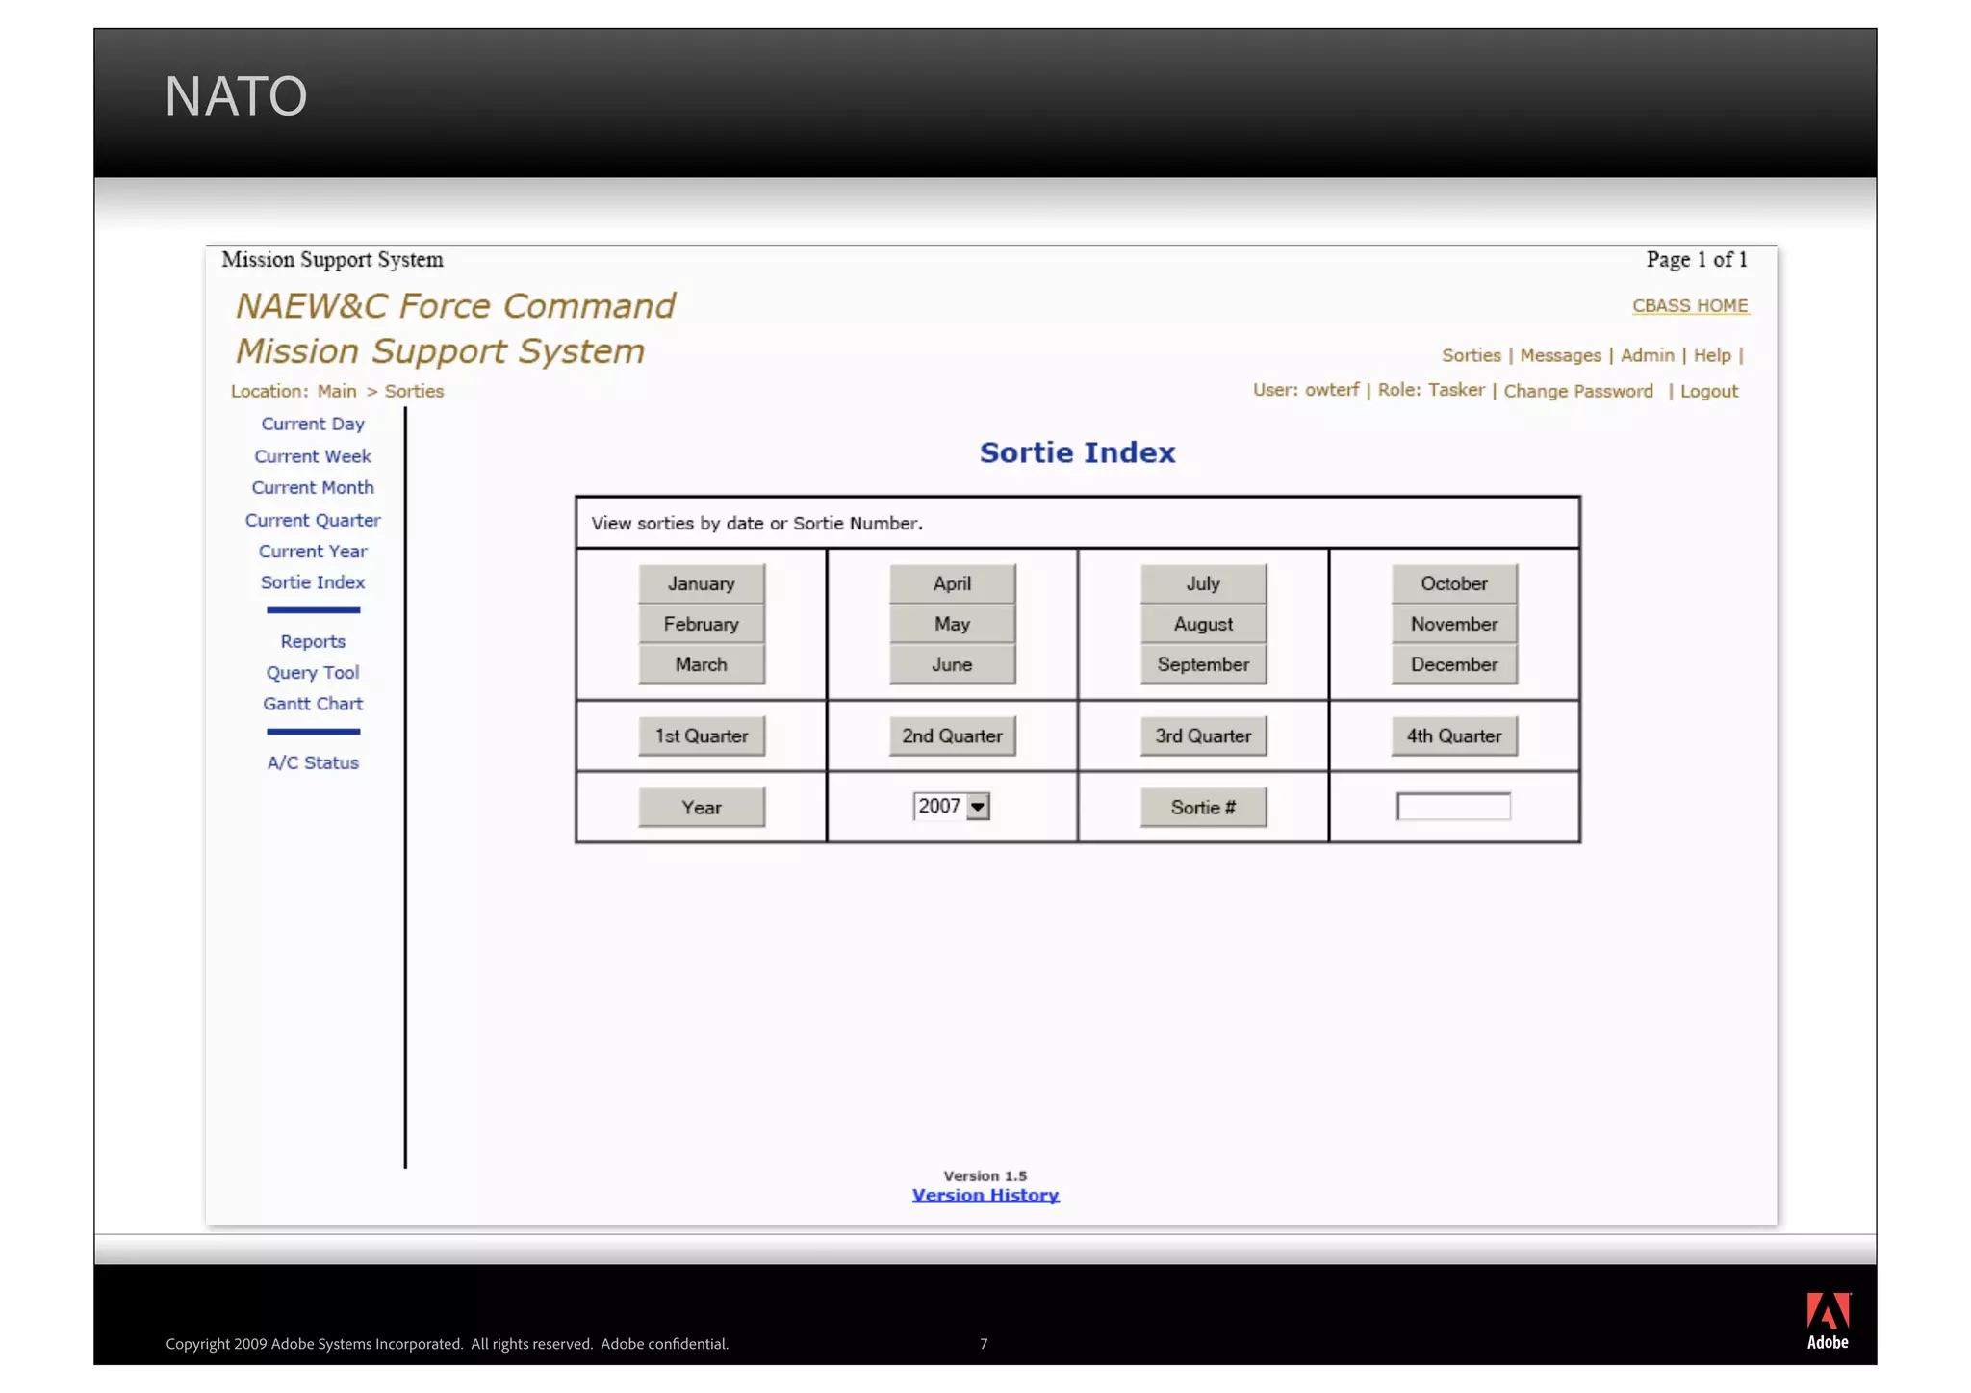Navigate to Main in location breadcrumb
The image size is (1971, 1393).
pyautogui.click(x=337, y=391)
